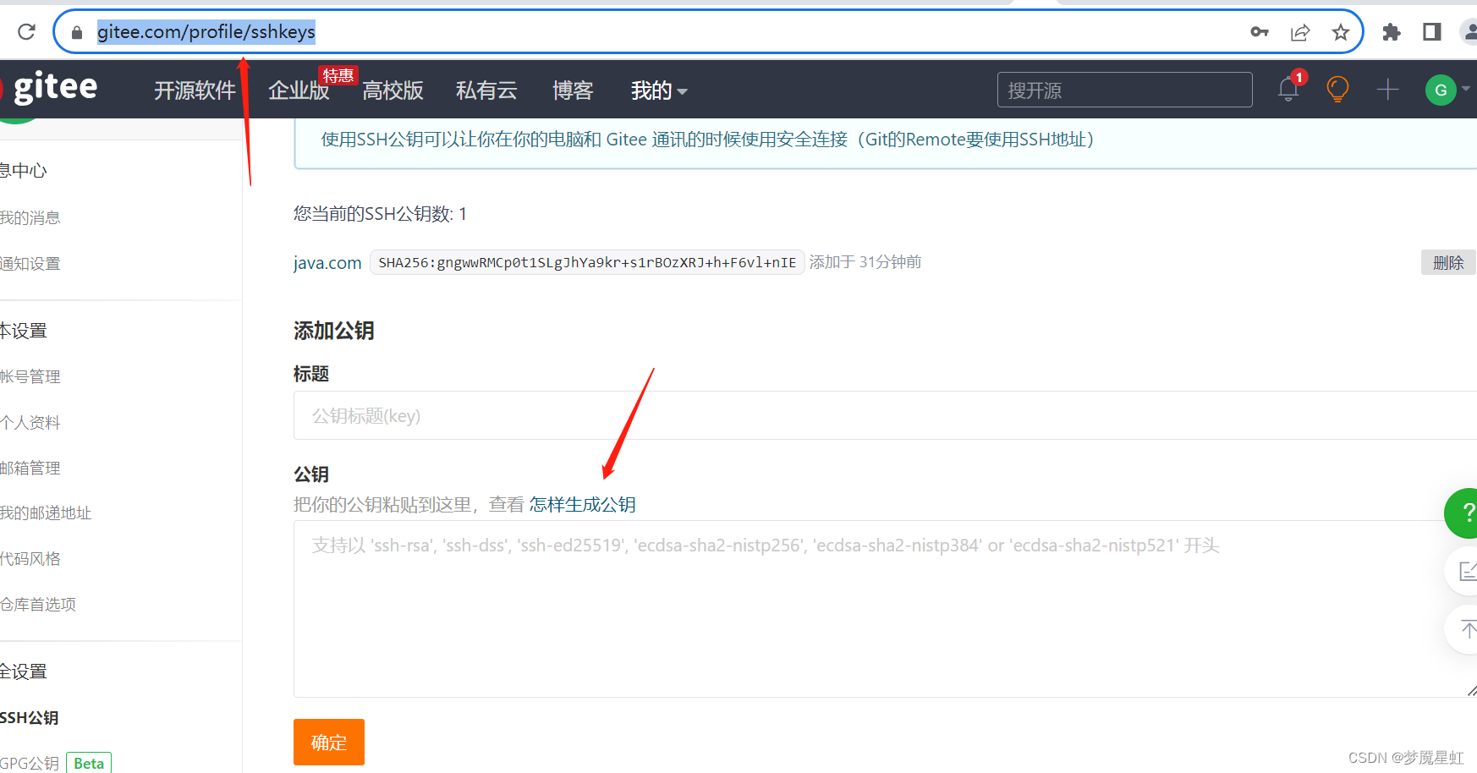
Task: Click the 添加公钥 heading
Action: point(334,331)
